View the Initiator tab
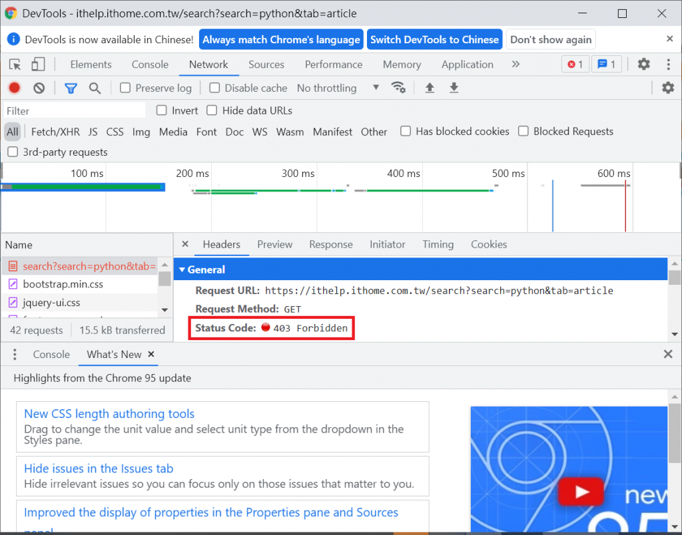The width and height of the screenshot is (682, 535). pos(388,244)
